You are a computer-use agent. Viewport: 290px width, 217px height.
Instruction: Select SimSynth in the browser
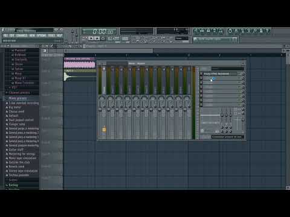[x=21, y=60]
